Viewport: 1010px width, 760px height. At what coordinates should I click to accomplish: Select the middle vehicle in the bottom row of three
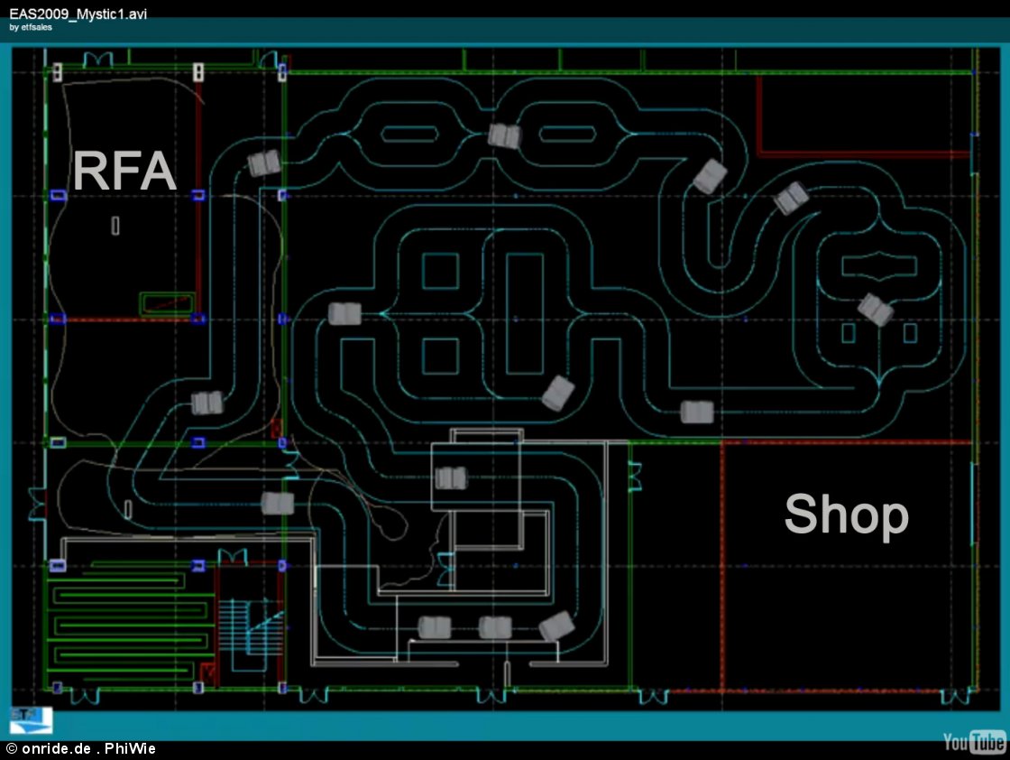point(495,627)
